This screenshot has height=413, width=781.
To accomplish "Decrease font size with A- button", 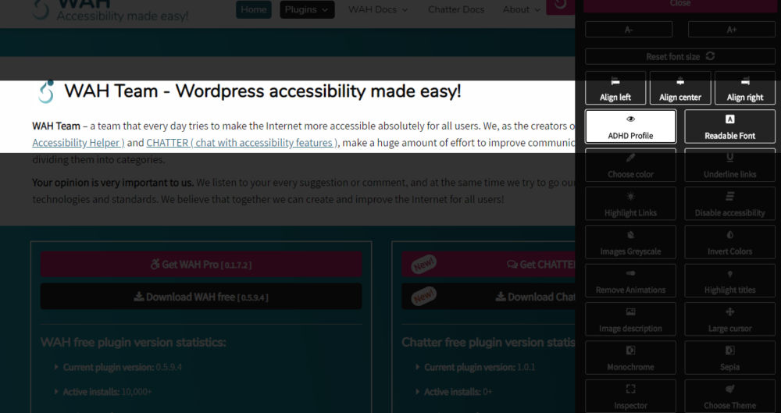I will (x=629, y=30).
